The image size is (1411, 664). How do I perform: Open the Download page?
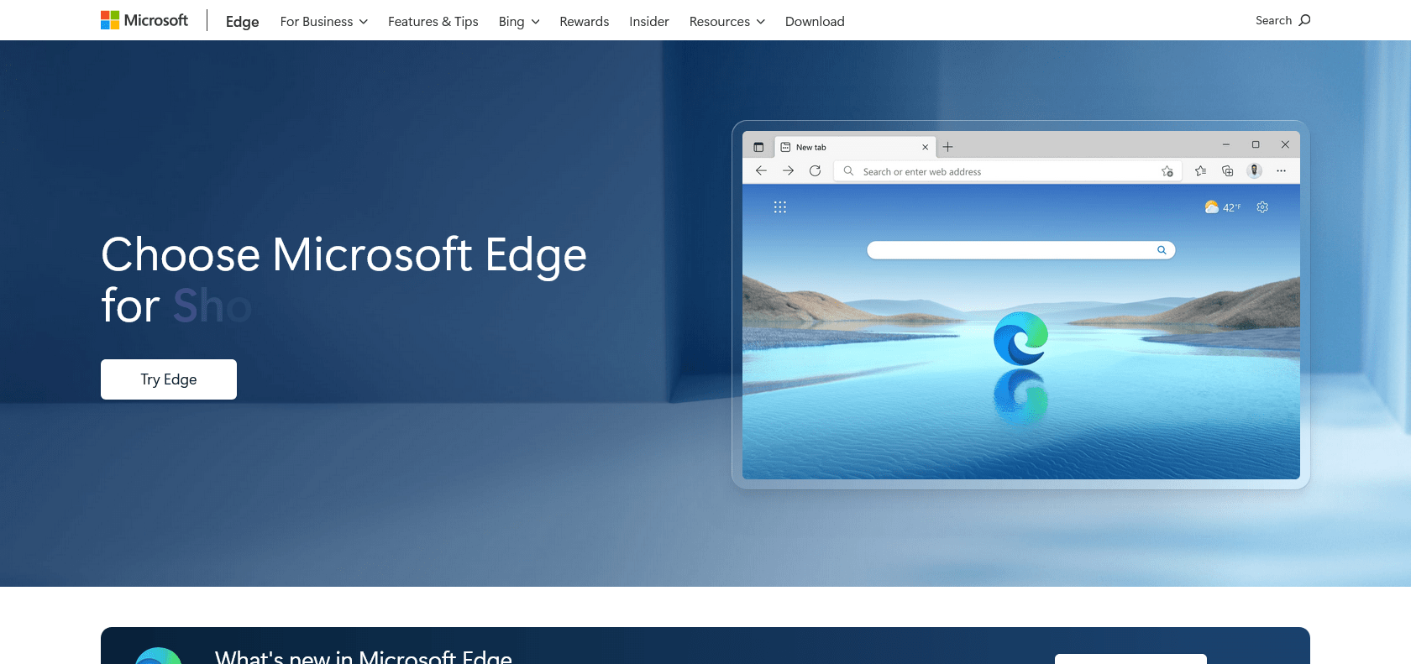(815, 21)
